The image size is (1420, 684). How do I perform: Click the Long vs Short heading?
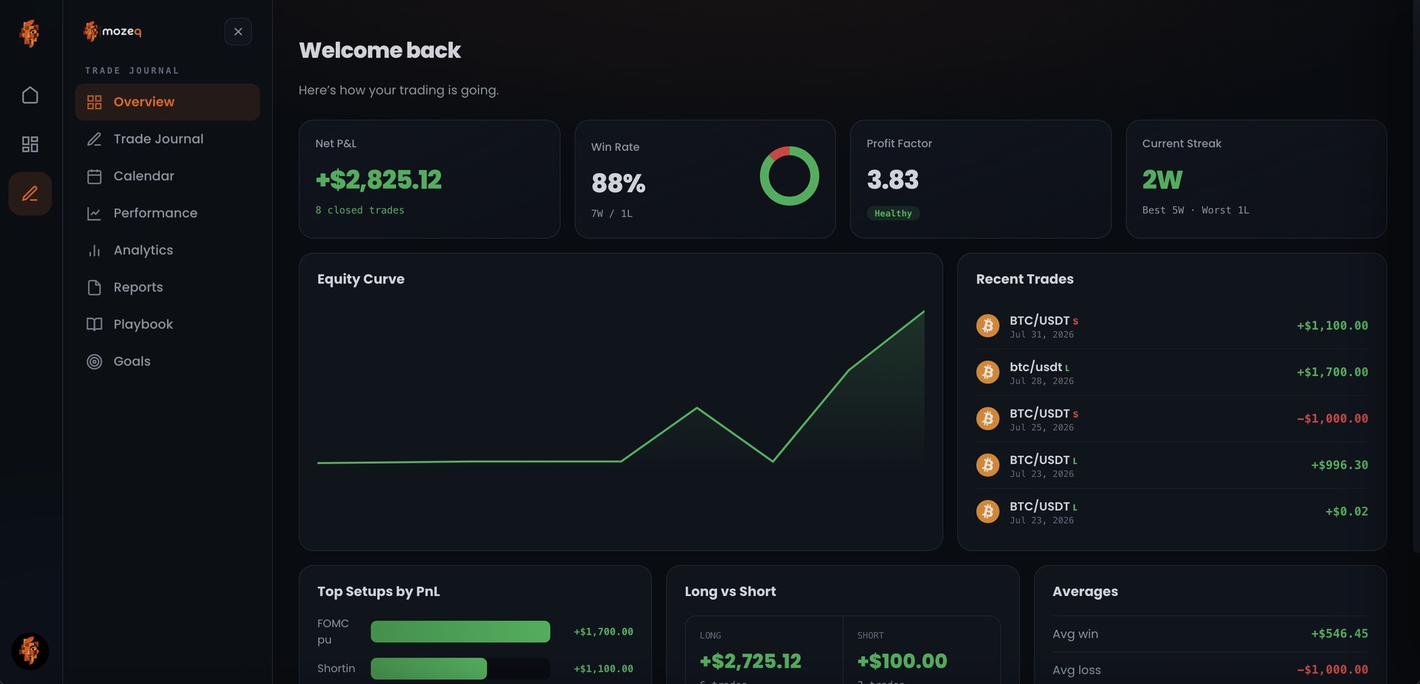click(730, 591)
